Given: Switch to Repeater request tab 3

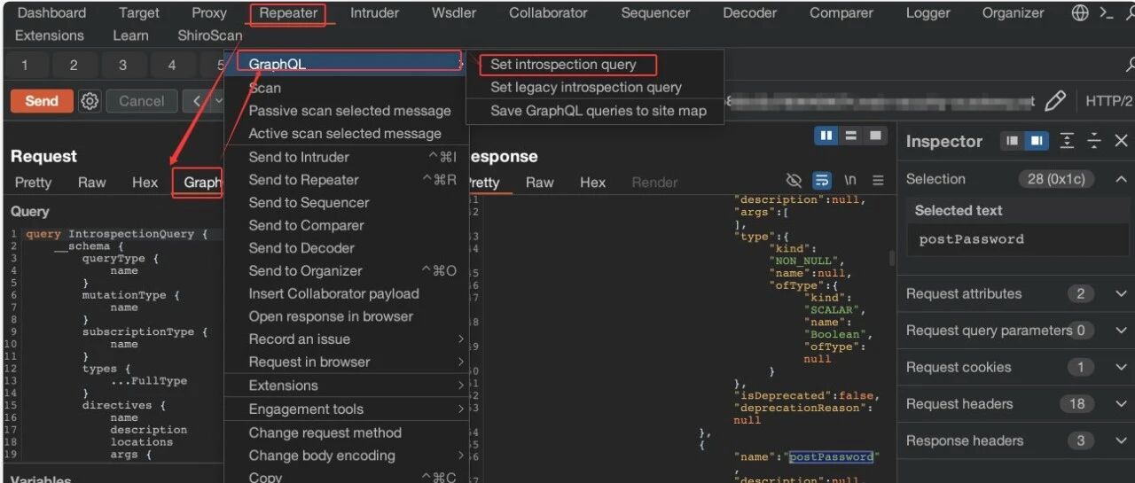Looking at the screenshot, I should click(122, 66).
